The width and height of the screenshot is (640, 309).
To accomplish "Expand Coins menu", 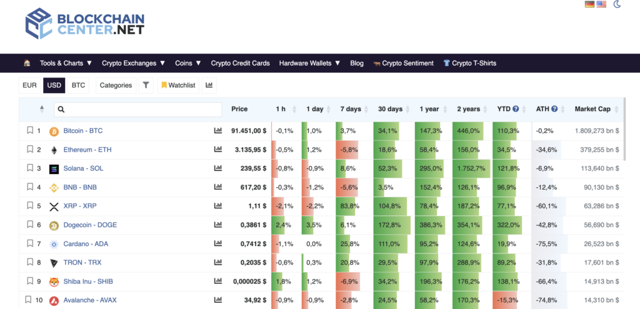I will tap(188, 63).
